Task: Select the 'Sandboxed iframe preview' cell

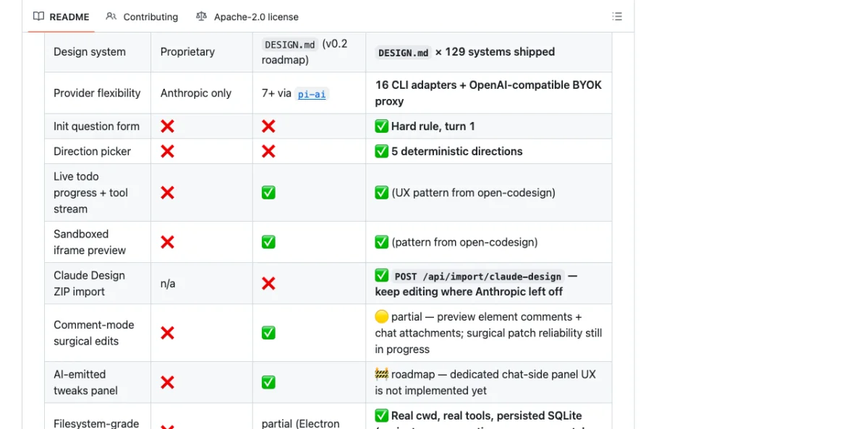Action: pyautogui.click(x=98, y=243)
